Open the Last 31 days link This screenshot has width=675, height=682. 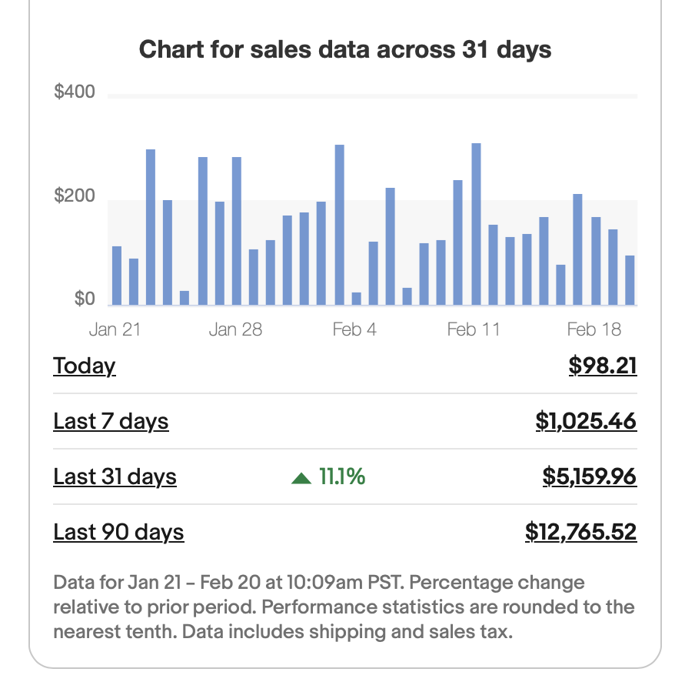pos(115,476)
